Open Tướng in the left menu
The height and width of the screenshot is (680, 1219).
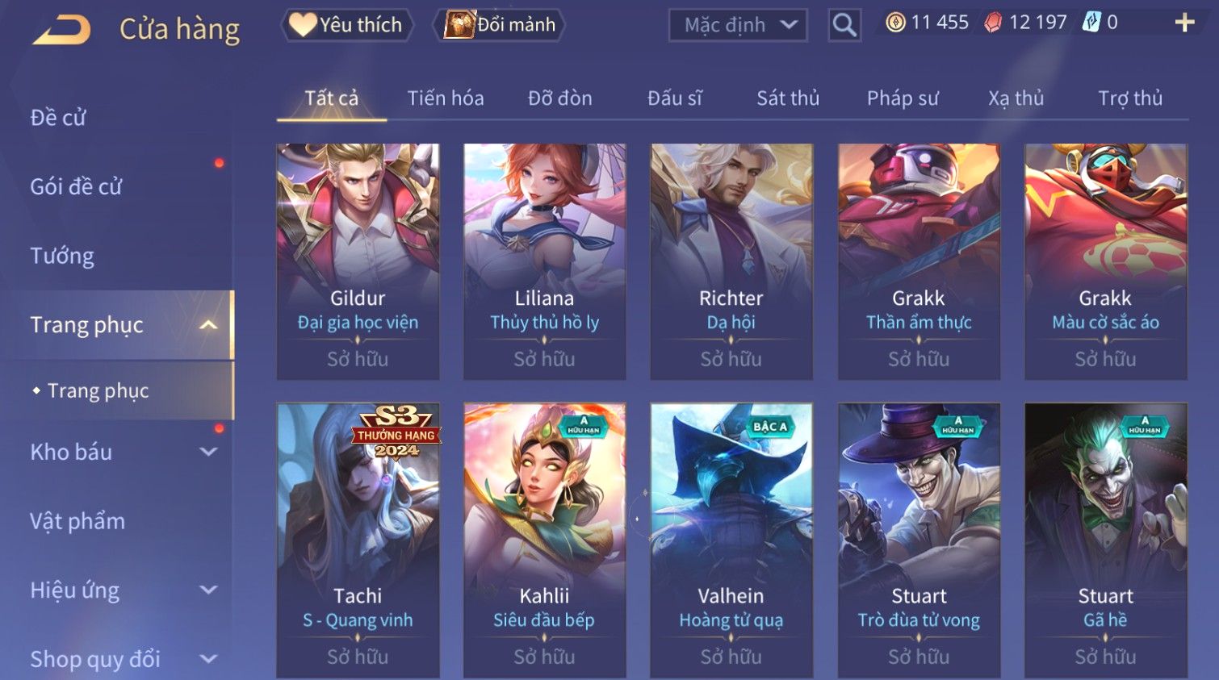coord(62,256)
